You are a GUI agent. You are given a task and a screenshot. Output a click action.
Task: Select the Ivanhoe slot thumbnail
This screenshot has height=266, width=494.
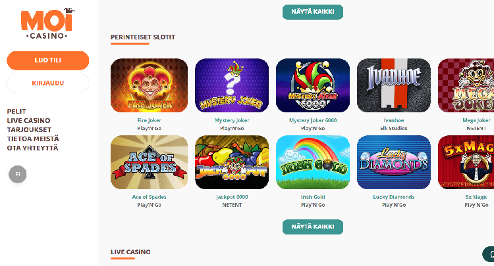(394, 85)
